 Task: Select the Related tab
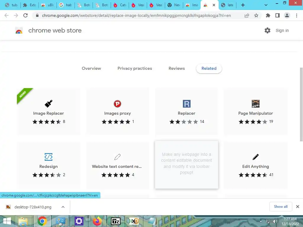tap(209, 69)
